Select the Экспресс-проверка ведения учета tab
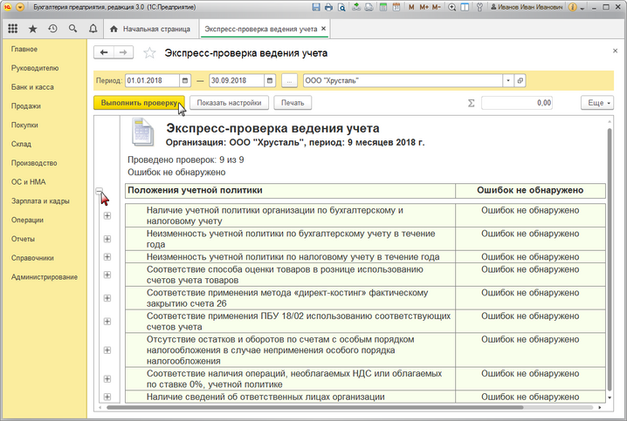Screen dimensions: 627x421 pyautogui.click(x=261, y=29)
